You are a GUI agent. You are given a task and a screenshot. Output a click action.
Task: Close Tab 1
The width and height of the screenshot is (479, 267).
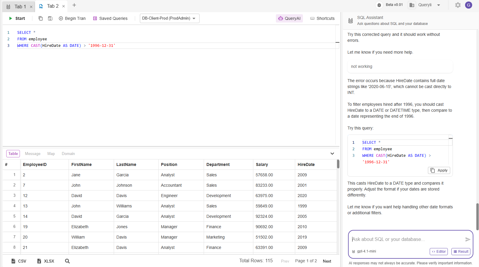(x=31, y=7)
